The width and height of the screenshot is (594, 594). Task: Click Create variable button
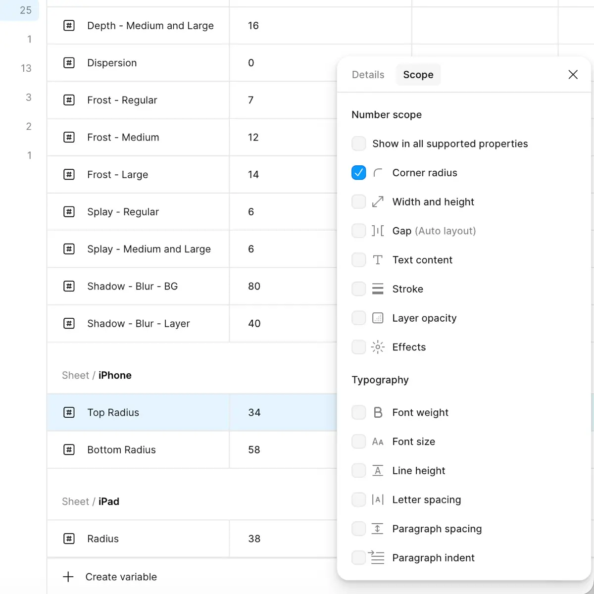click(110, 577)
